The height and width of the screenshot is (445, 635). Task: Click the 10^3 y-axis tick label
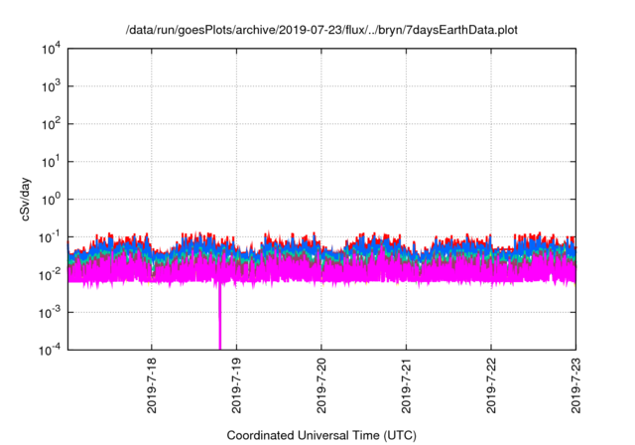click(52, 86)
